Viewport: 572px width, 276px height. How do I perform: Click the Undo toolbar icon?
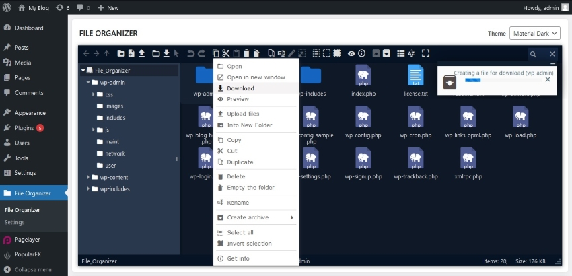[x=191, y=53]
